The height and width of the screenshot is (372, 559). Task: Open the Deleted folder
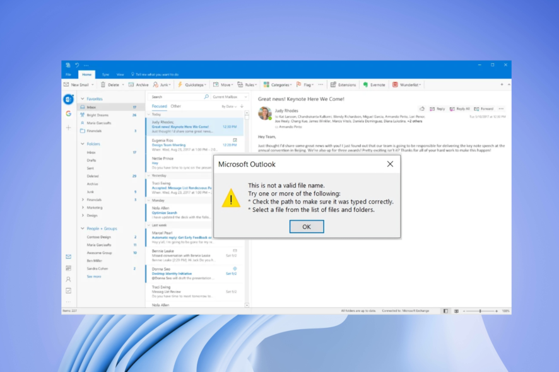click(x=93, y=176)
